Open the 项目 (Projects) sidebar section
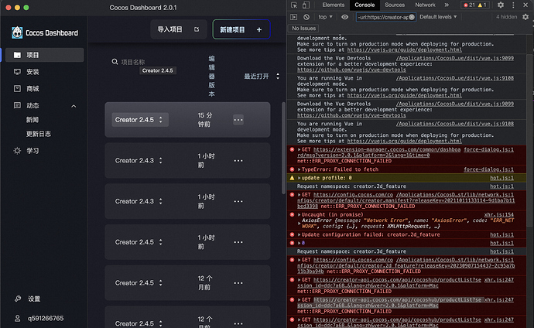The width and height of the screenshot is (534, 328). 45,55
